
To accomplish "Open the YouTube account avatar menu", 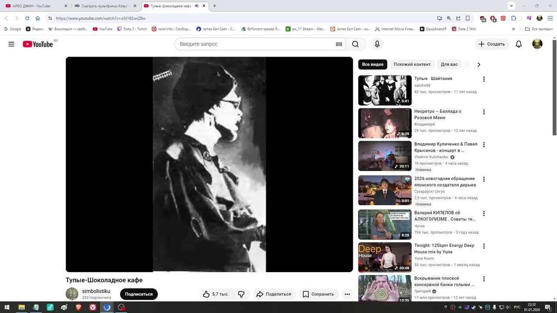I will click(537, 44).
